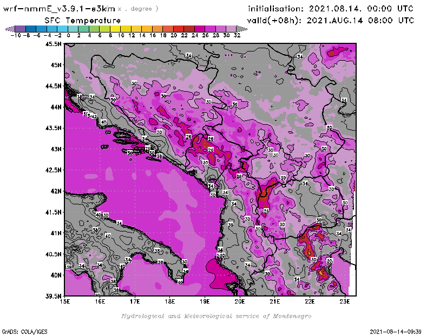The width and height of the screenshot is (433, 335).
Task: Click the 19E longitude label
Action: click(205, 301)
